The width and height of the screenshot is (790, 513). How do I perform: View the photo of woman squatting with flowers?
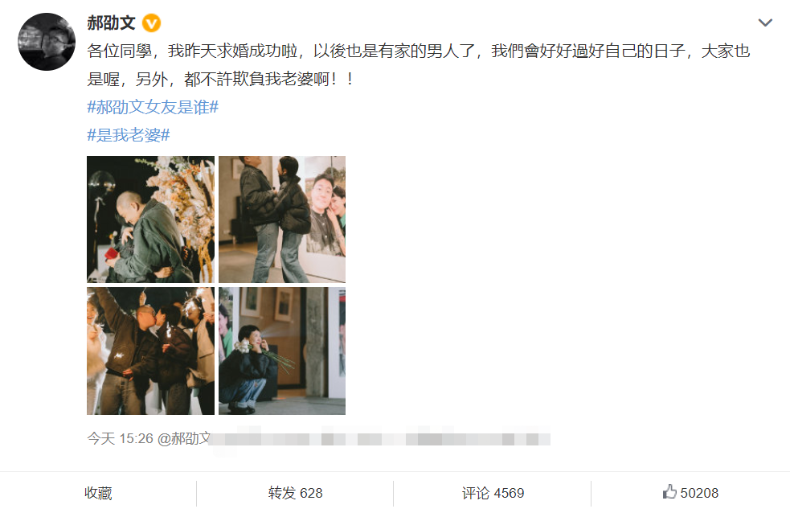[x=282, y=351]
